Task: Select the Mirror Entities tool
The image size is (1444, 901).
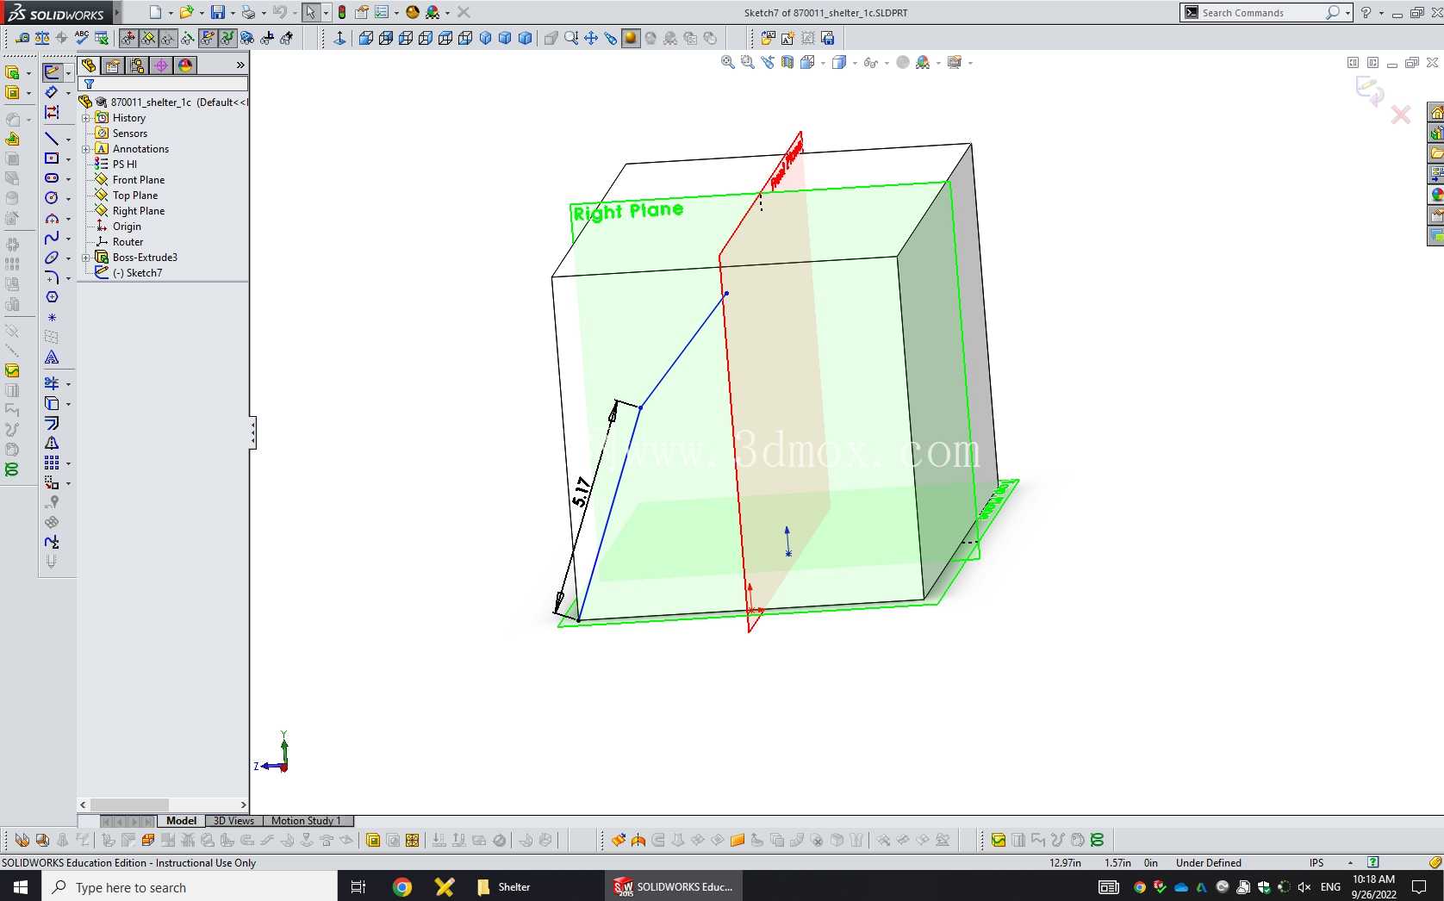Action: point(52,444)
